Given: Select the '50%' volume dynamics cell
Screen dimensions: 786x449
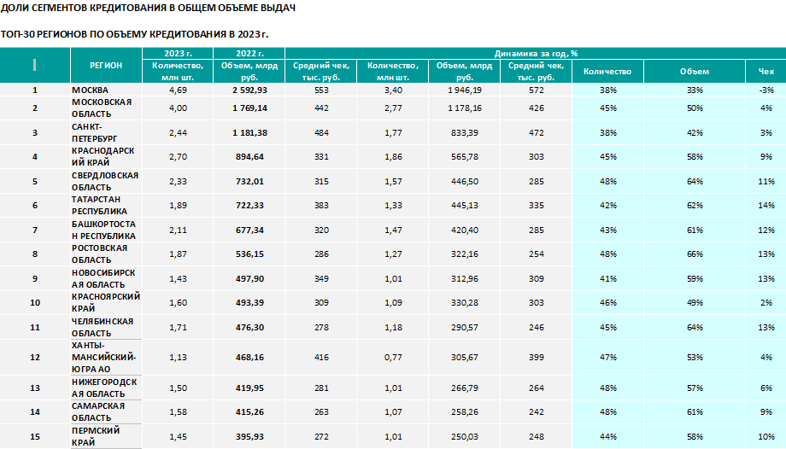Looking at the screenshot, I should [x=695, y=108].
